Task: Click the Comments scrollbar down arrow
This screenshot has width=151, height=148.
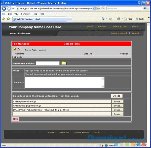Action: (103, 87)
